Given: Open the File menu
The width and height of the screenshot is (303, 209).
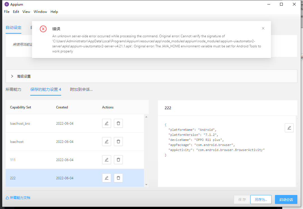Looking at the screenshot, I should click(x=6, y=11).
